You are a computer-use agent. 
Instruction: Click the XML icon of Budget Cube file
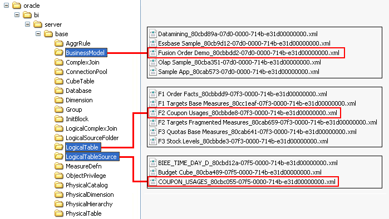tap(153, 172)
